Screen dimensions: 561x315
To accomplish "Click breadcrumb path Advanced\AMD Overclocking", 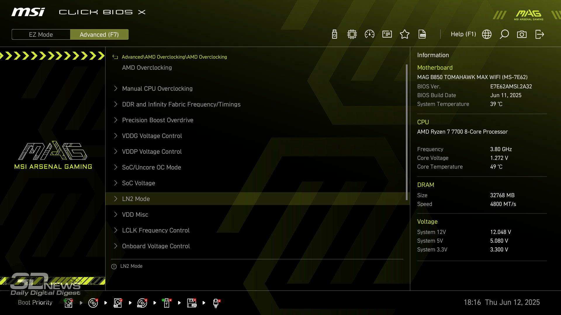I will click(174, 57).
